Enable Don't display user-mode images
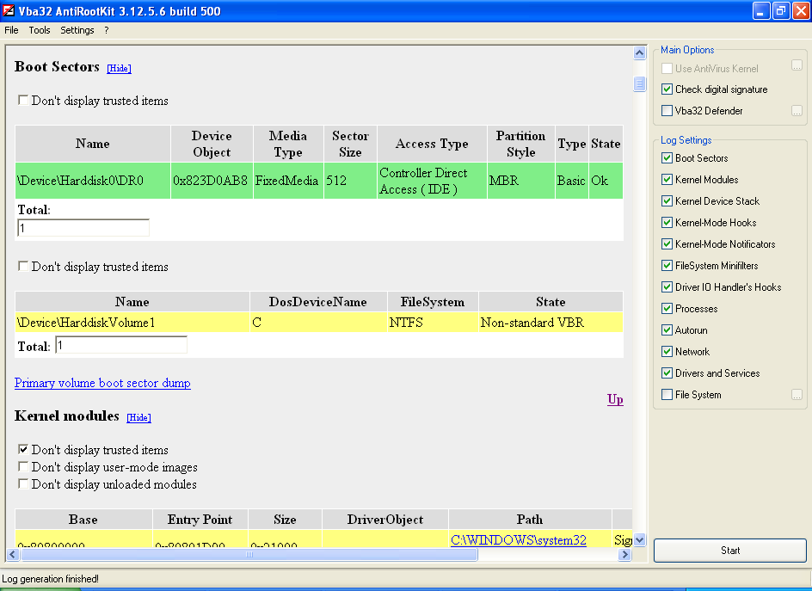 [23, 466]
